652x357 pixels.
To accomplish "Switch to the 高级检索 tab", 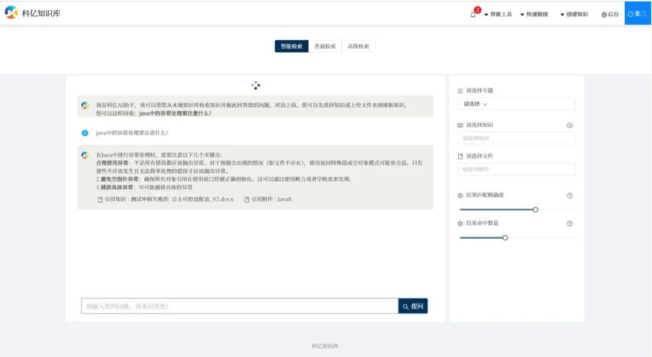I will click(x=359, y=45).
